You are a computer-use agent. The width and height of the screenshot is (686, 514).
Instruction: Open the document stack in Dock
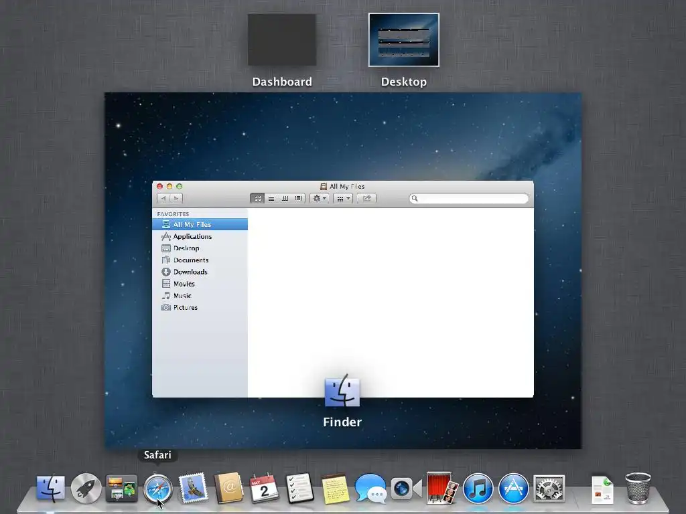point(602,489)
